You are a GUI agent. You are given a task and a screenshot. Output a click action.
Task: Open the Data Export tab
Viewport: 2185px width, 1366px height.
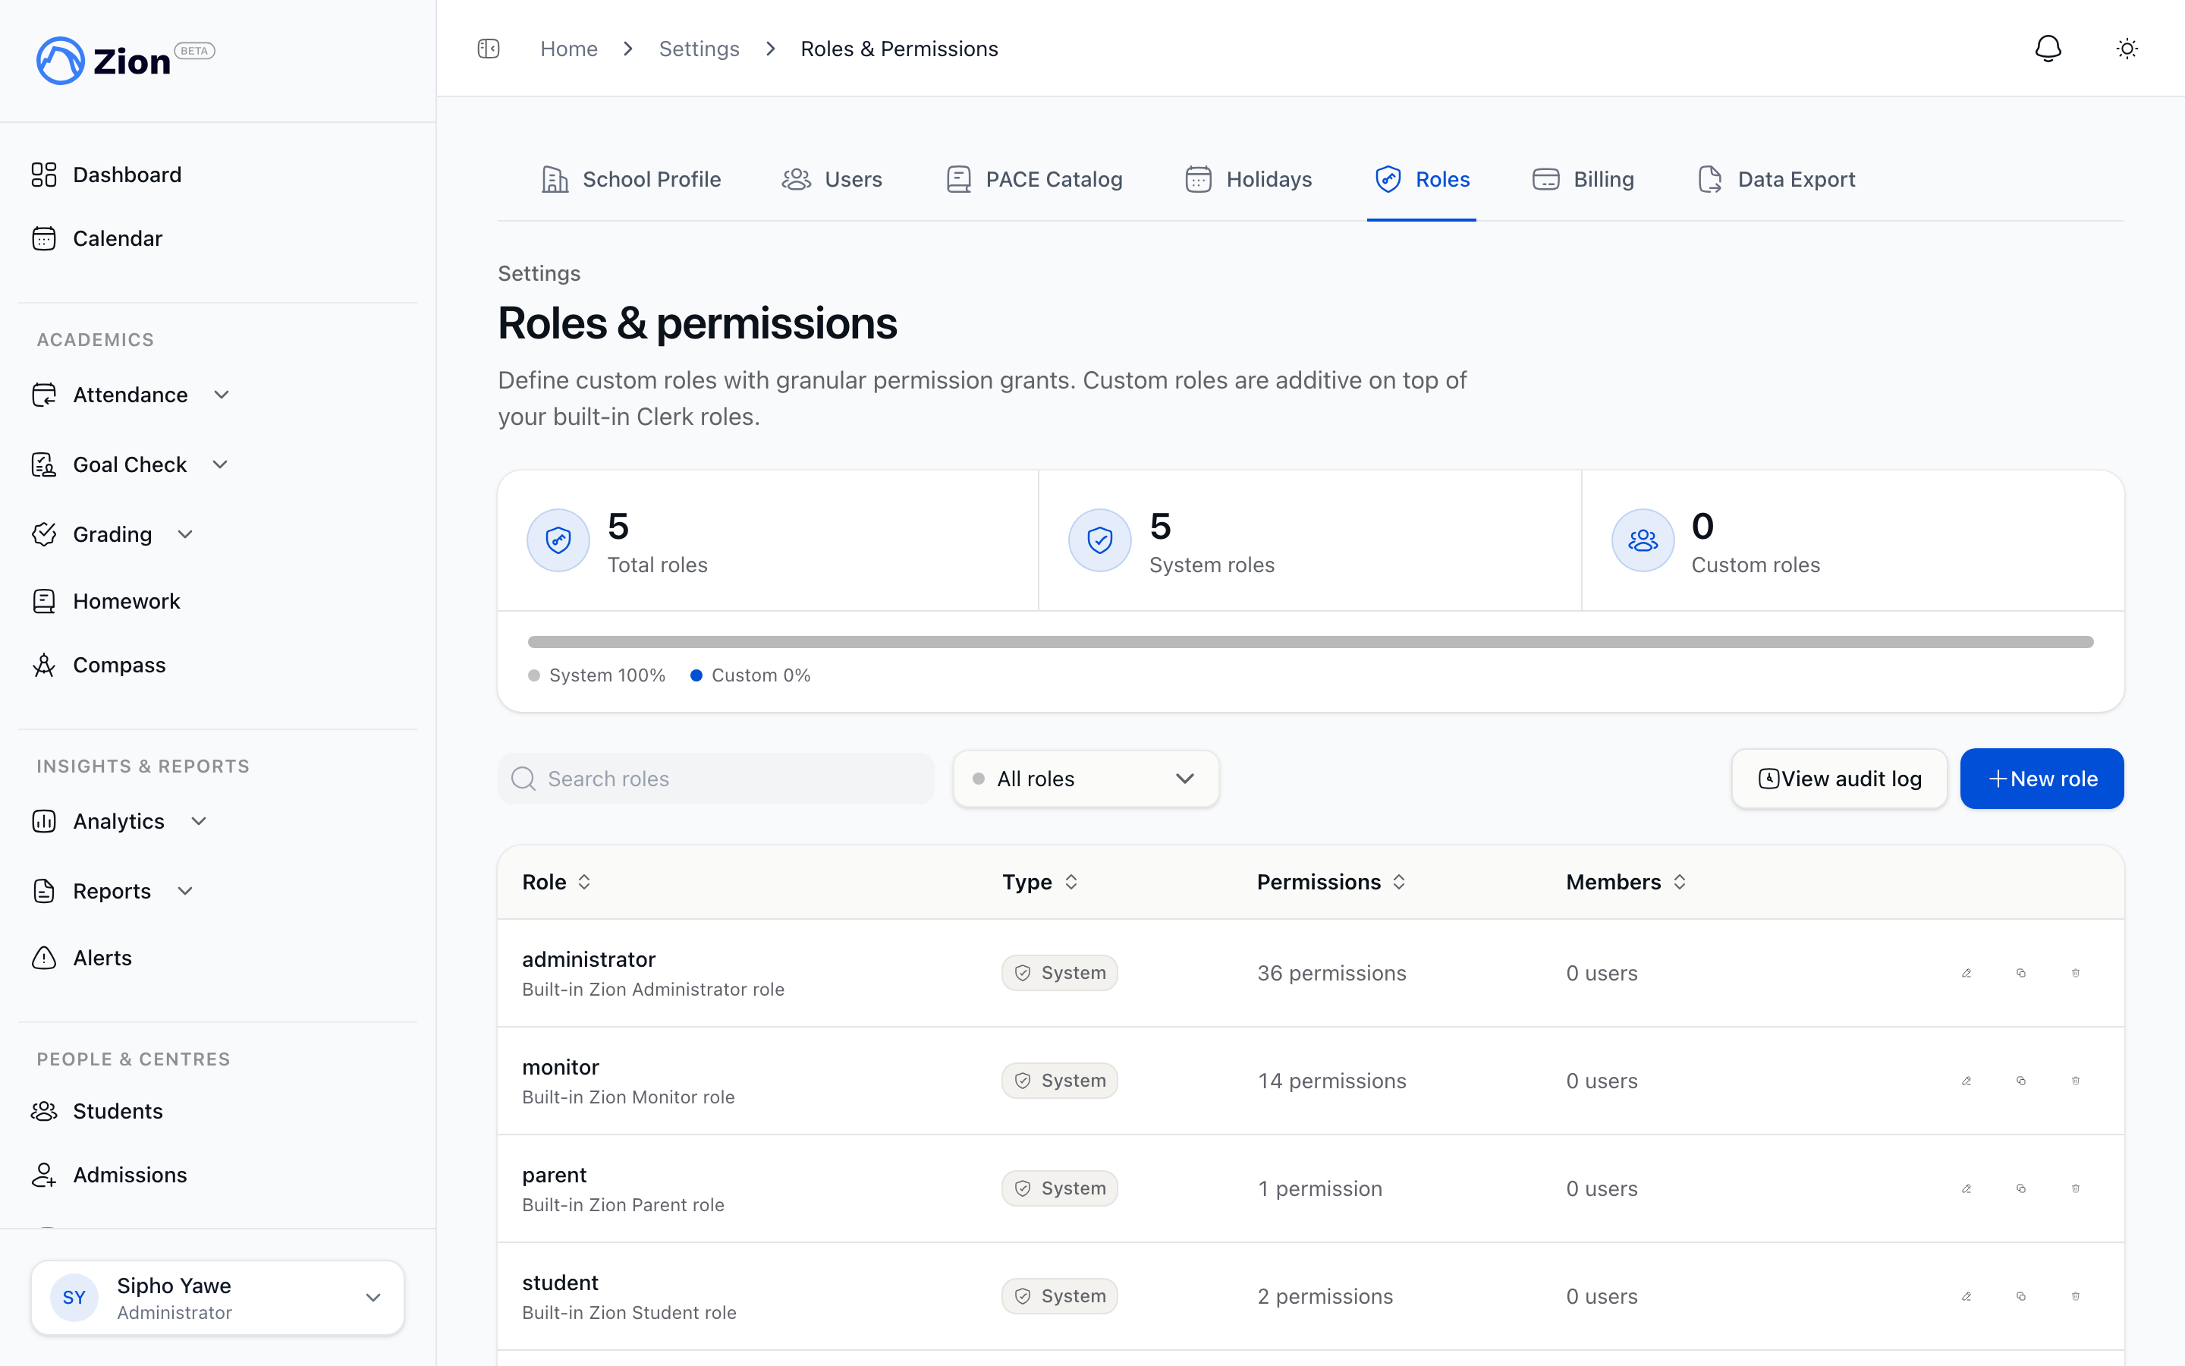(x=1776, y=179)
